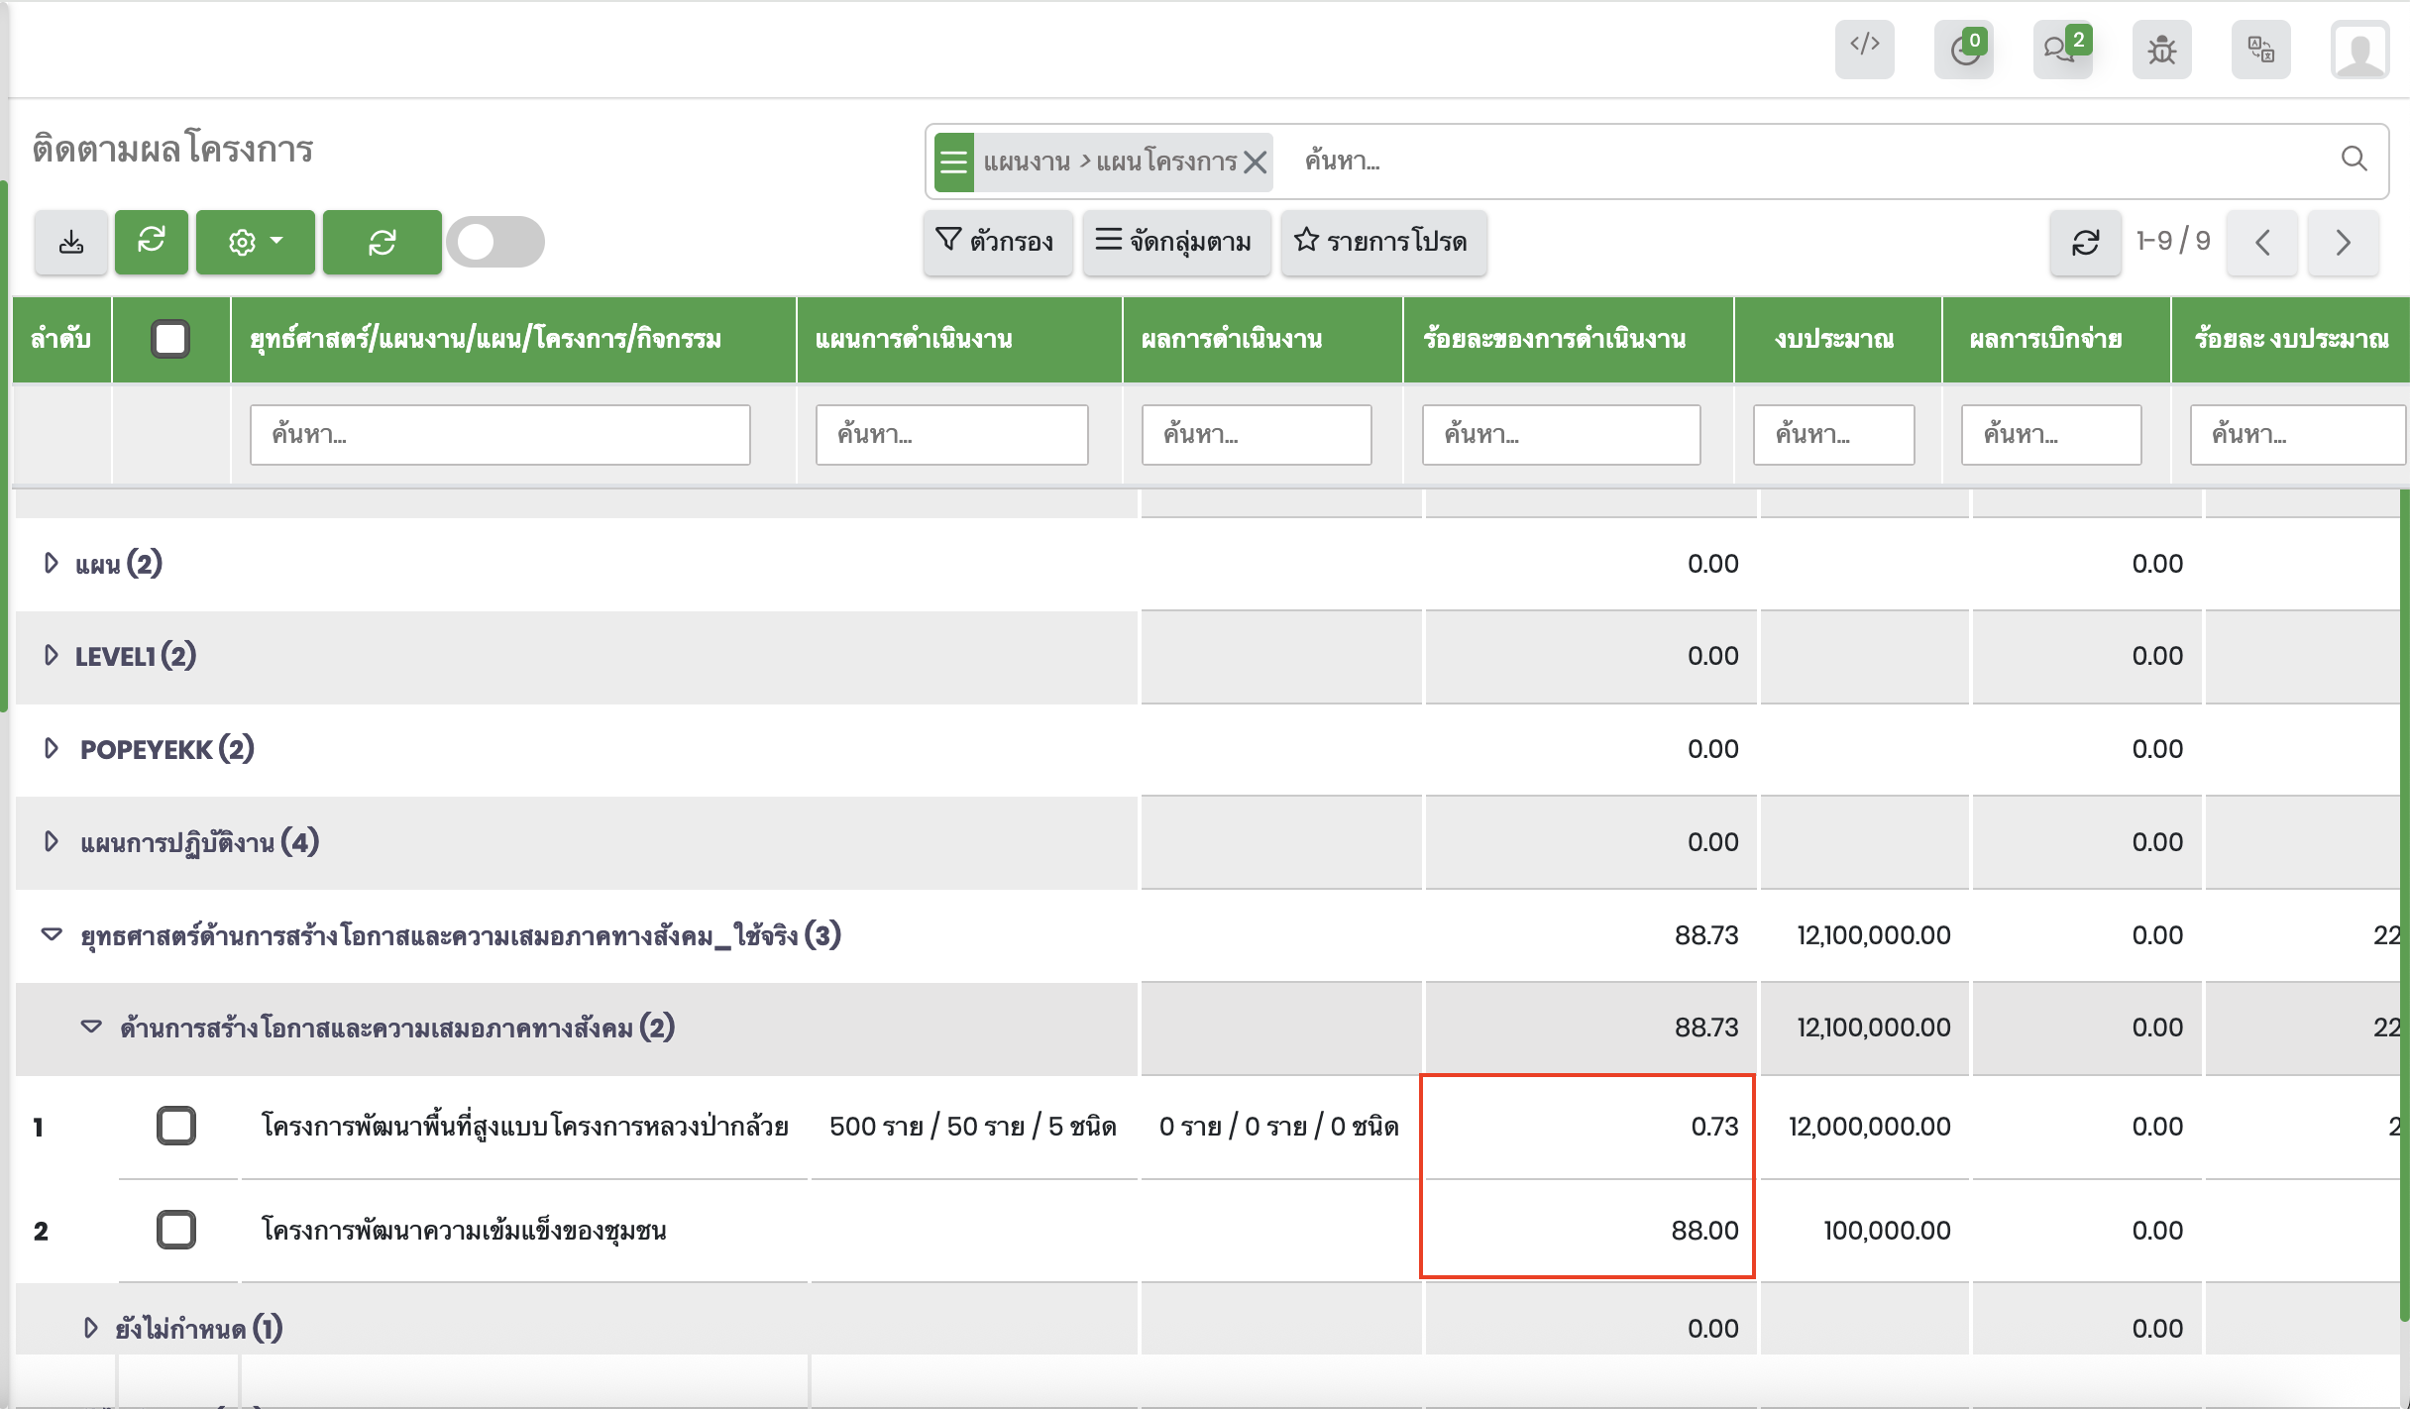
Task: Click the รายการโปรด favorites button
Action: click(1381, 241)
